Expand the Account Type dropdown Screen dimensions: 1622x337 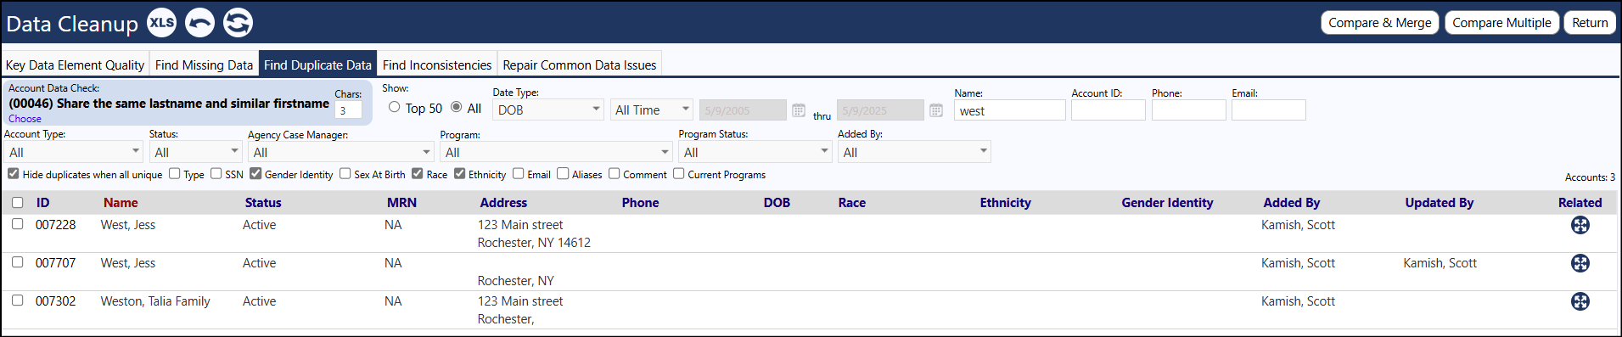[73, 152]
